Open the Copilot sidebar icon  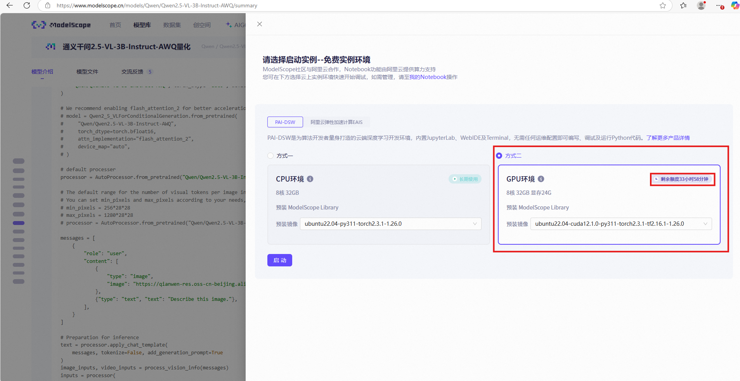pos(735,5)
